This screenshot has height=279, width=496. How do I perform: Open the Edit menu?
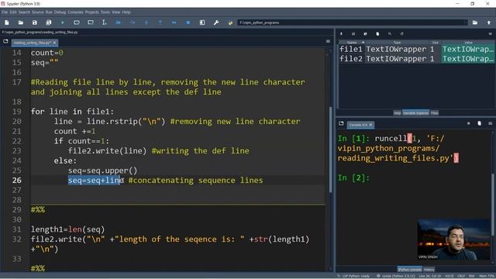pyautogui.click(x=13, y=12)
